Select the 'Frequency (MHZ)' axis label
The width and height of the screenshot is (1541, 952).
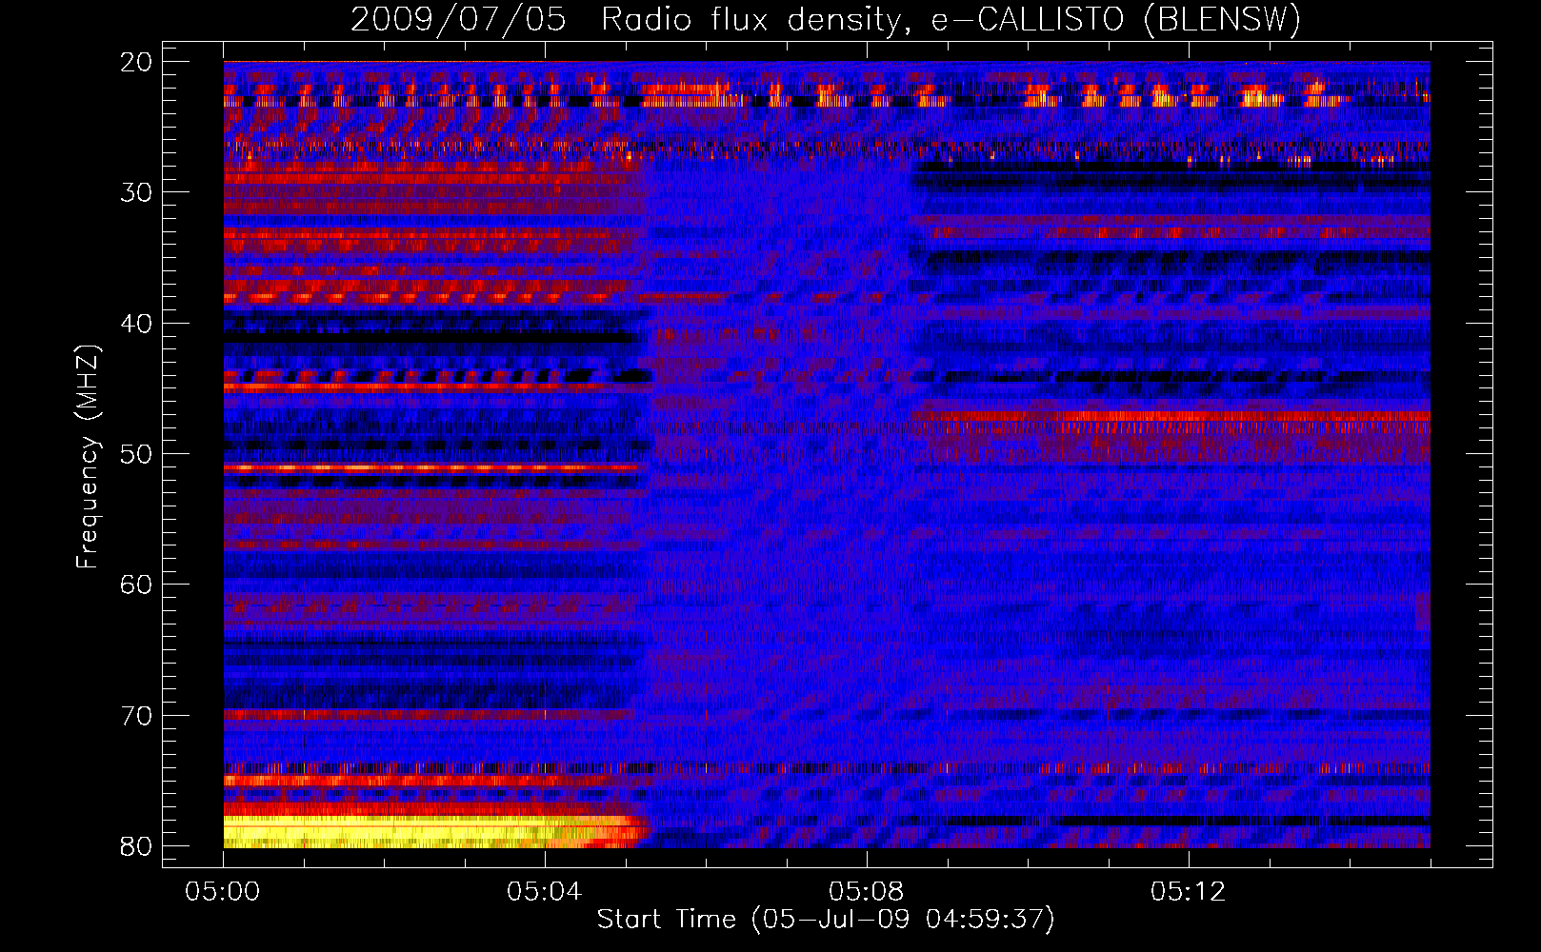[88, 455]
